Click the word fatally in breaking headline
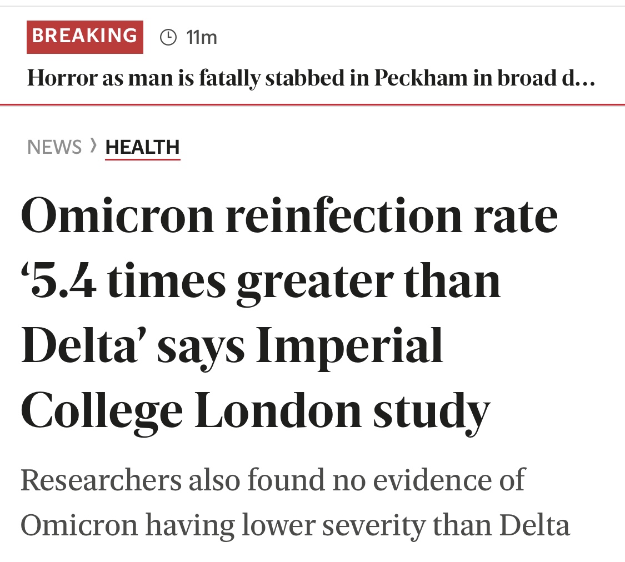This screenshot has height=562, width=625. [229, 79]
